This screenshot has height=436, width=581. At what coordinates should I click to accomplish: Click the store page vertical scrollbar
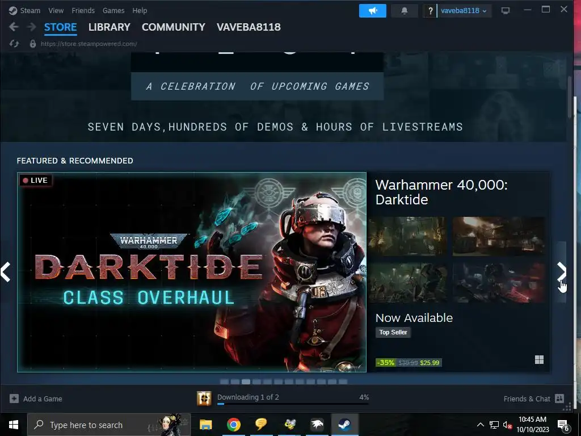570,97
